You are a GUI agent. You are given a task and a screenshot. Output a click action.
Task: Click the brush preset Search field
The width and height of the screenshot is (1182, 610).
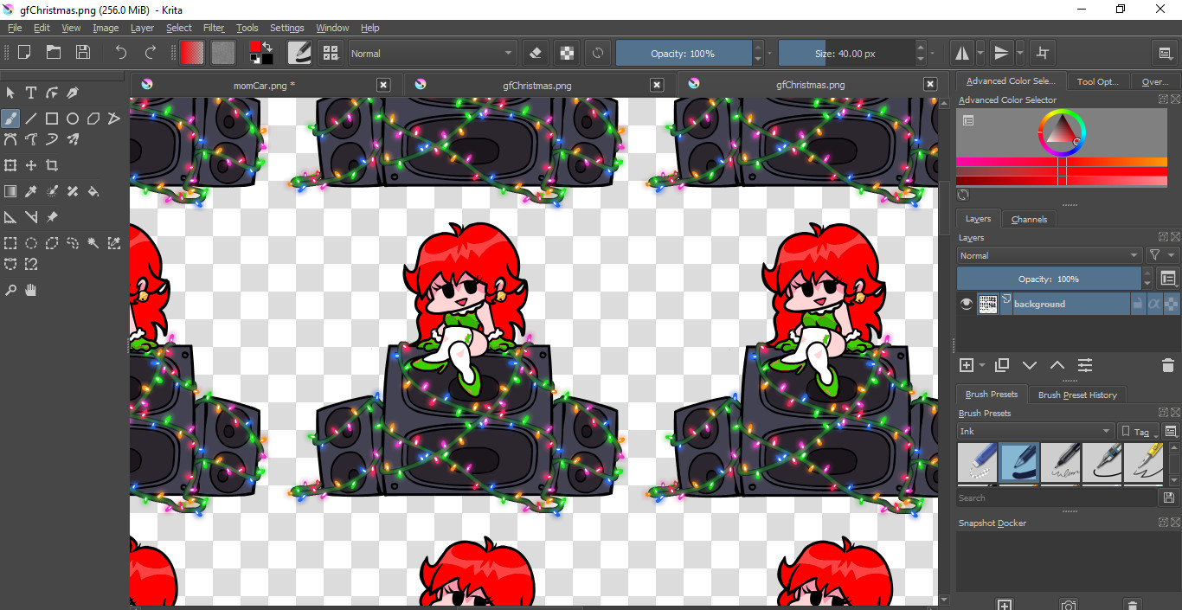coord(1056,498)
